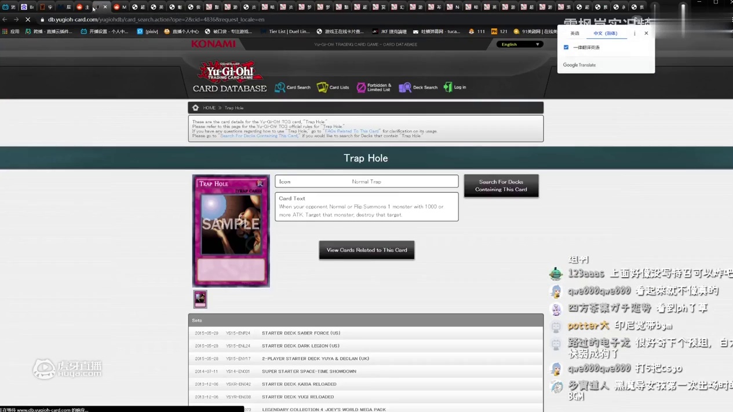This screenshot has height=412, width=733.
Task: Close the Google Translate popup
Action: (646, 33)
